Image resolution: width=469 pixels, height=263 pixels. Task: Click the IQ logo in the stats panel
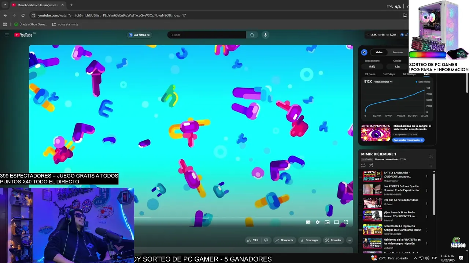click(x=364, y=52)
